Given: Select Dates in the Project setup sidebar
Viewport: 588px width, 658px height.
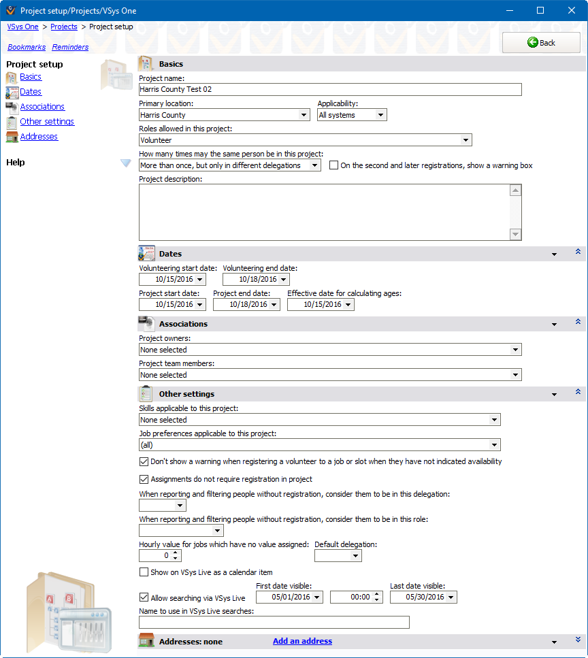Looking at the screenshot, I should pos(30,91).
